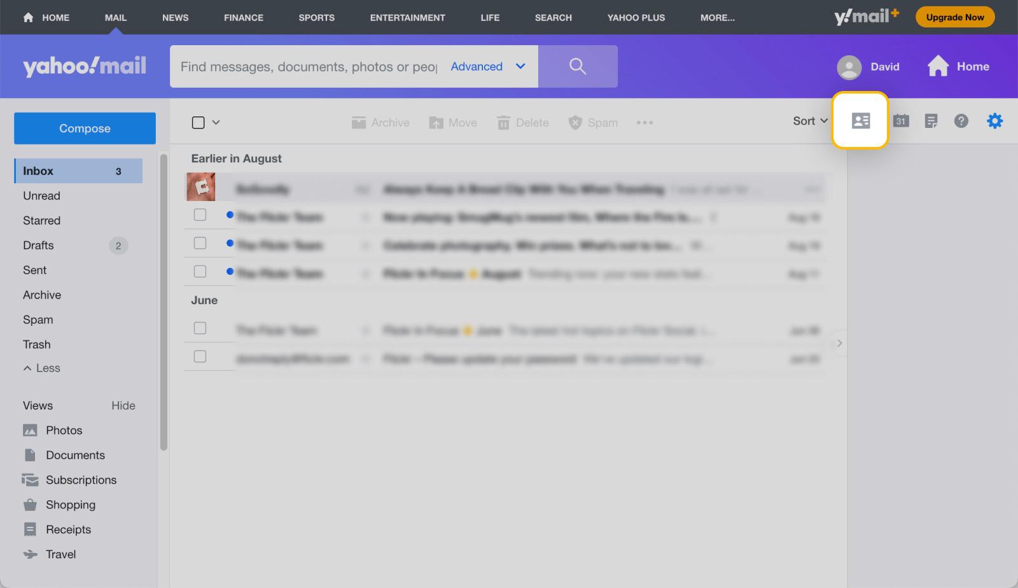Check the checkbox on the first Flickr email
Viewport: 1018px width, 588px height.
pyautogui.click(x=199, y=214)
